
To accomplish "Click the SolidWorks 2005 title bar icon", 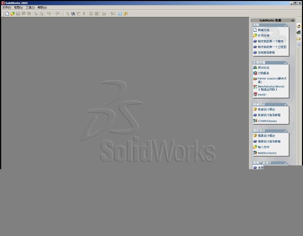I will 3,3.
